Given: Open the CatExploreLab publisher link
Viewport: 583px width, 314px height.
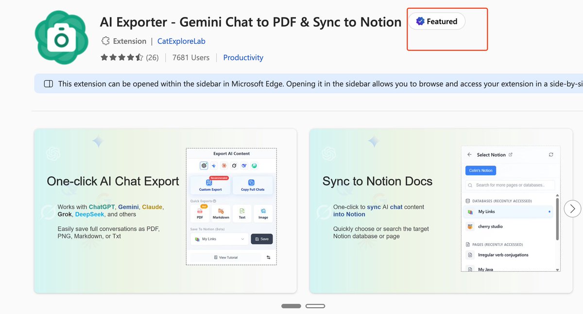Looking at the screenshot, I should pyautogui.click(x=181, y=41).
